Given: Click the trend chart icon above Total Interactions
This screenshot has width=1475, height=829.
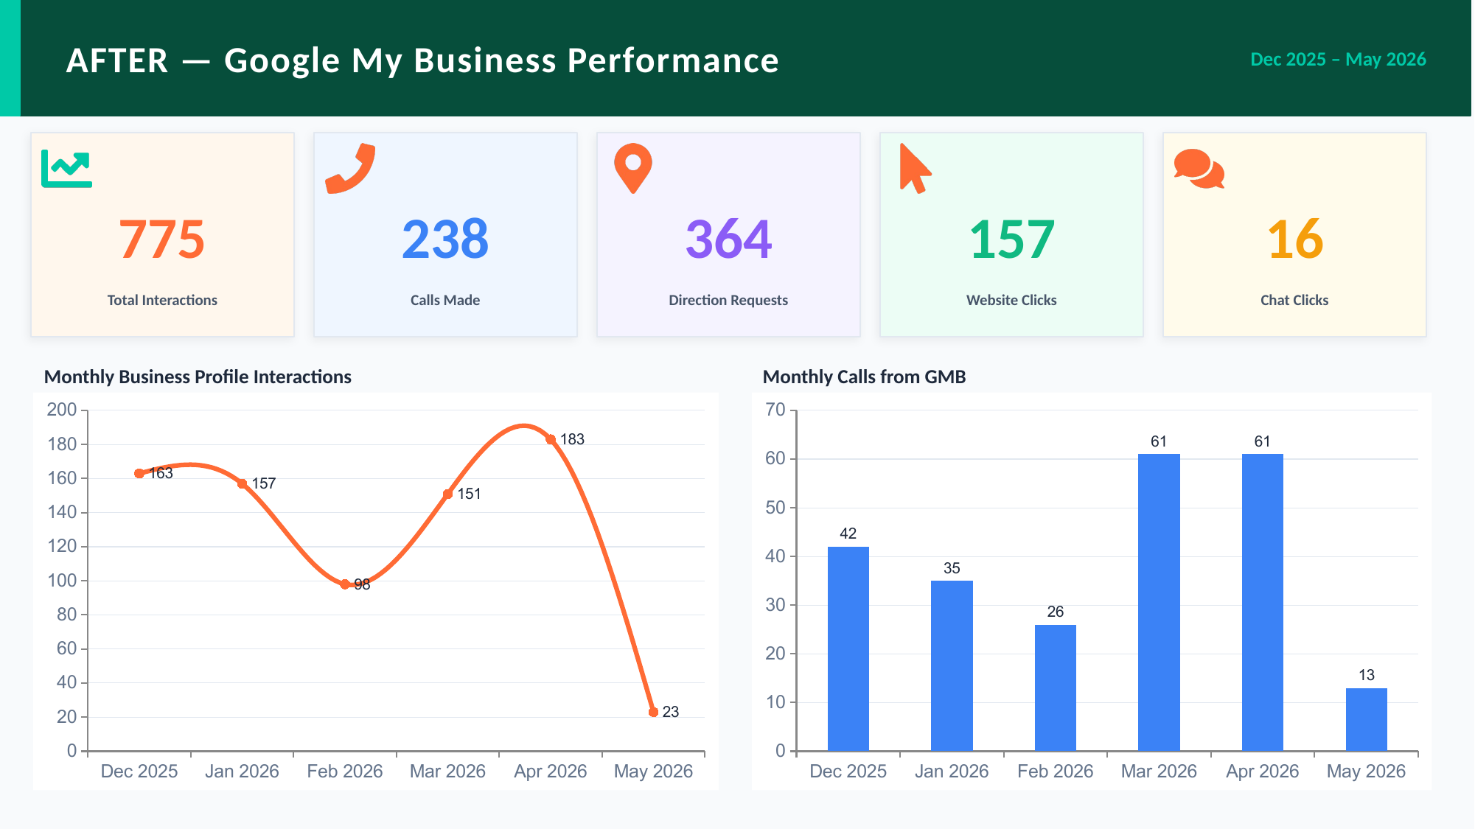Looking at the screenshot, I should coord(66,169).
